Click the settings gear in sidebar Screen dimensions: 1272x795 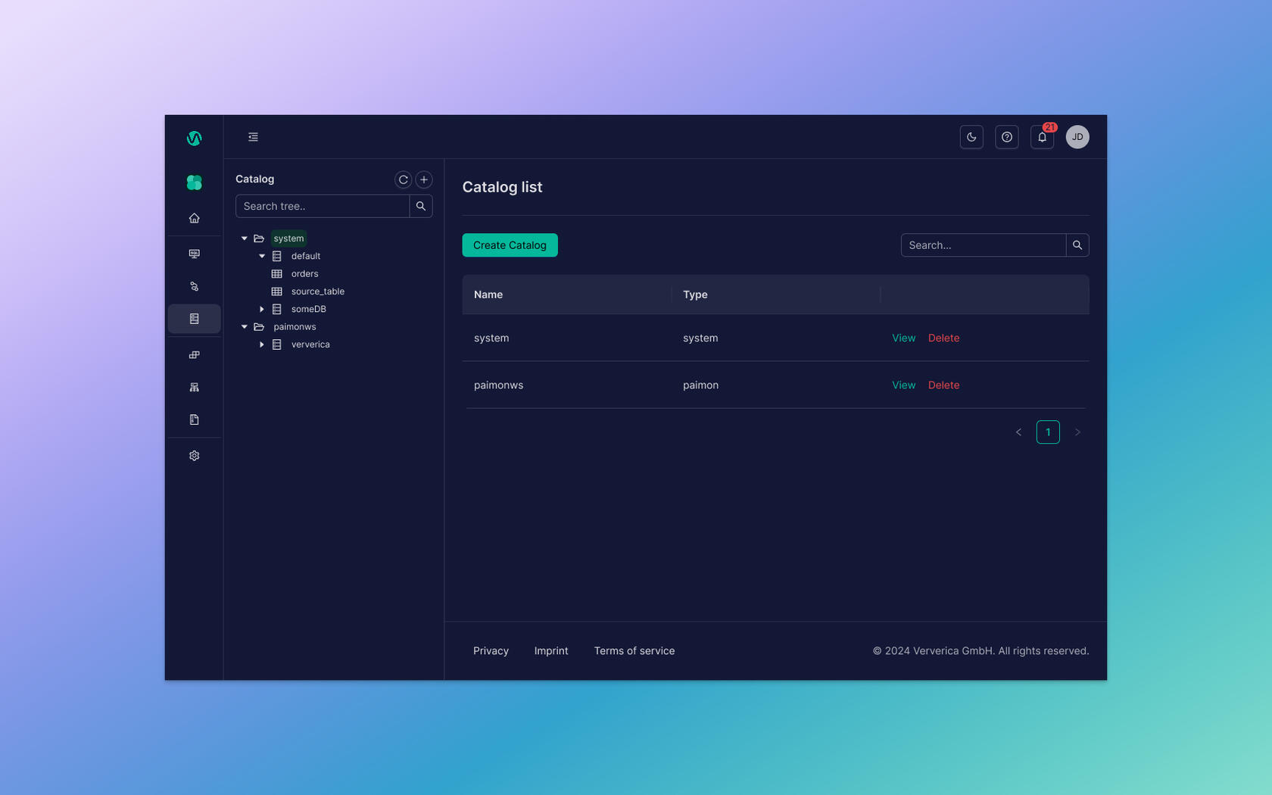(194, 456)
